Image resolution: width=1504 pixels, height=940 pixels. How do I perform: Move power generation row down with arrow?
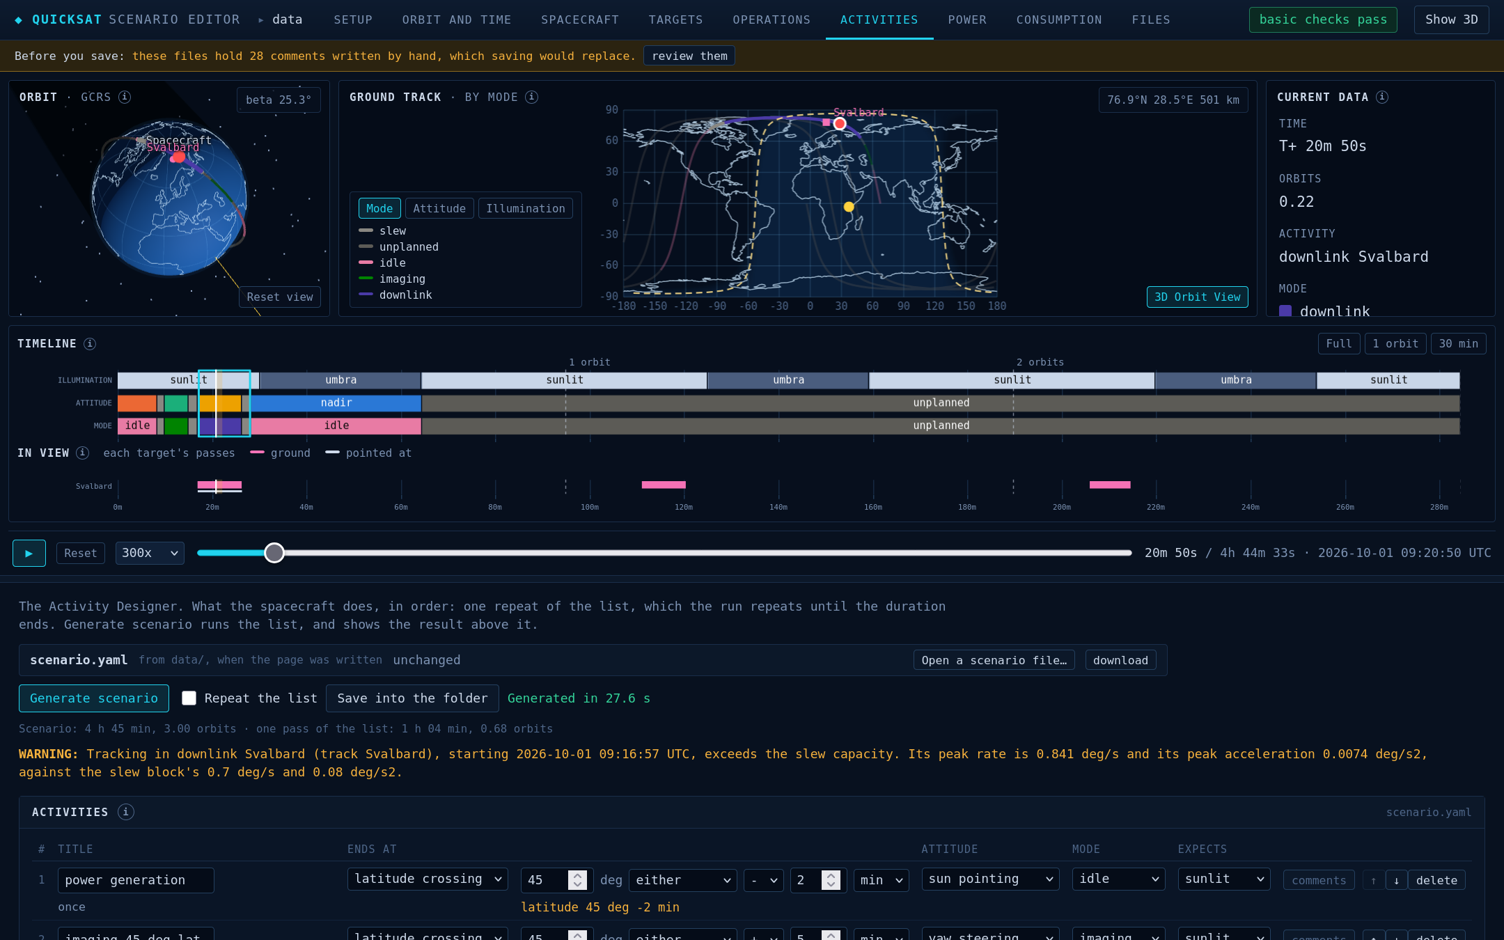click(1396, 880)
